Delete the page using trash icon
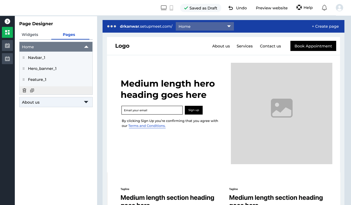The image size is (351, 205). pyautogui.click(x=24, y=90)
